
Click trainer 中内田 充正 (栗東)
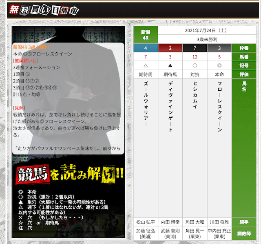click(219, 233)
